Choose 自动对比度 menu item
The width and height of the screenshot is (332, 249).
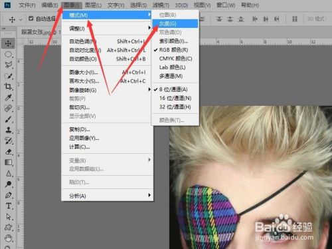pos(107,50)
